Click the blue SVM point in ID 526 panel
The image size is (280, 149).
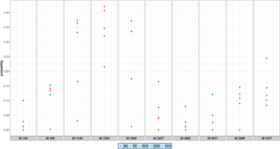coord(50,95)
